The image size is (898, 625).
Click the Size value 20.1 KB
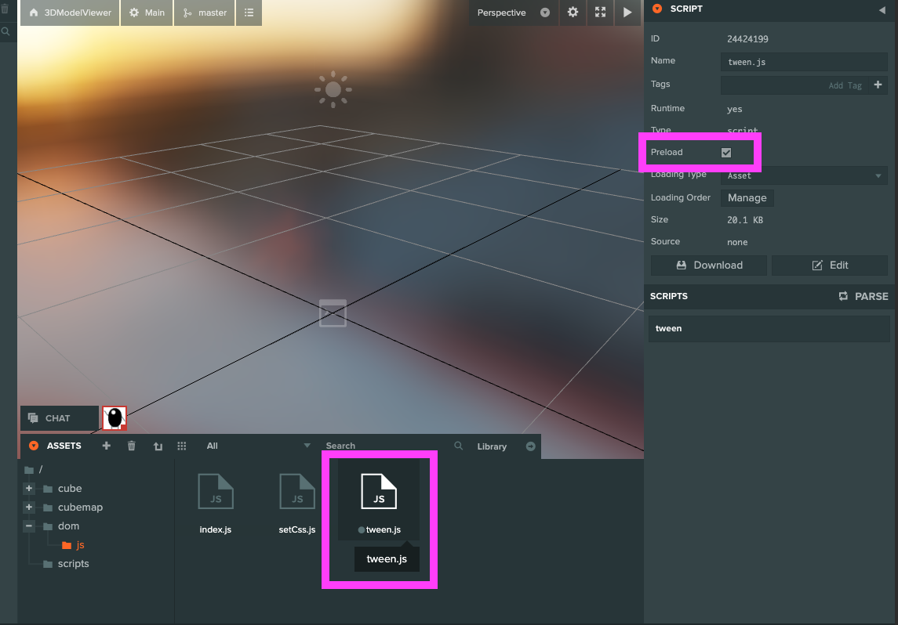(744, 220)
